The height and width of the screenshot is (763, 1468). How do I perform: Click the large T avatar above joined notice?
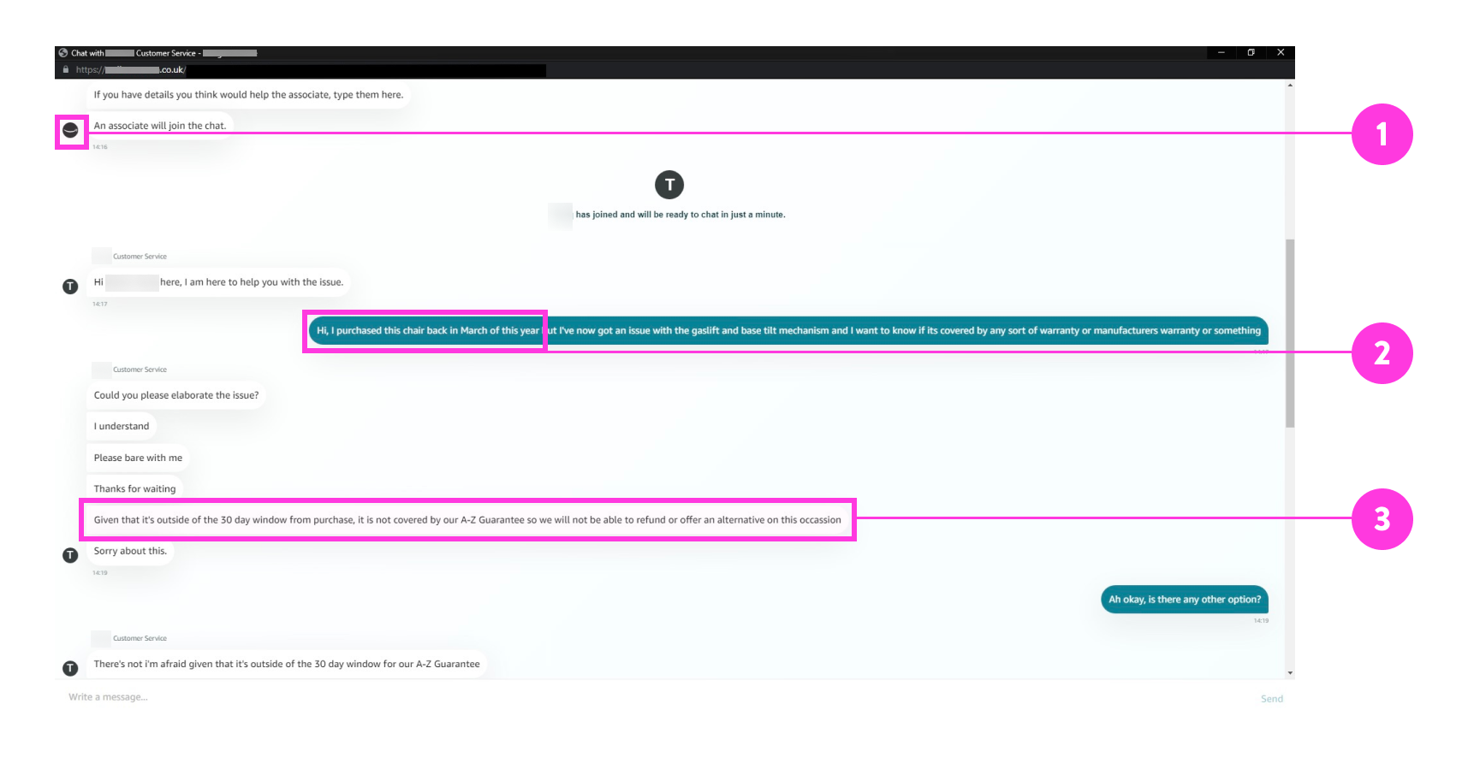[669, 185]
